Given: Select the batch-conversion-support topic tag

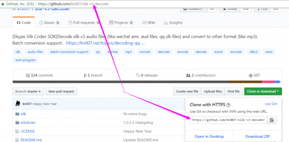Looking at the screenshot, I should point(69,52).
